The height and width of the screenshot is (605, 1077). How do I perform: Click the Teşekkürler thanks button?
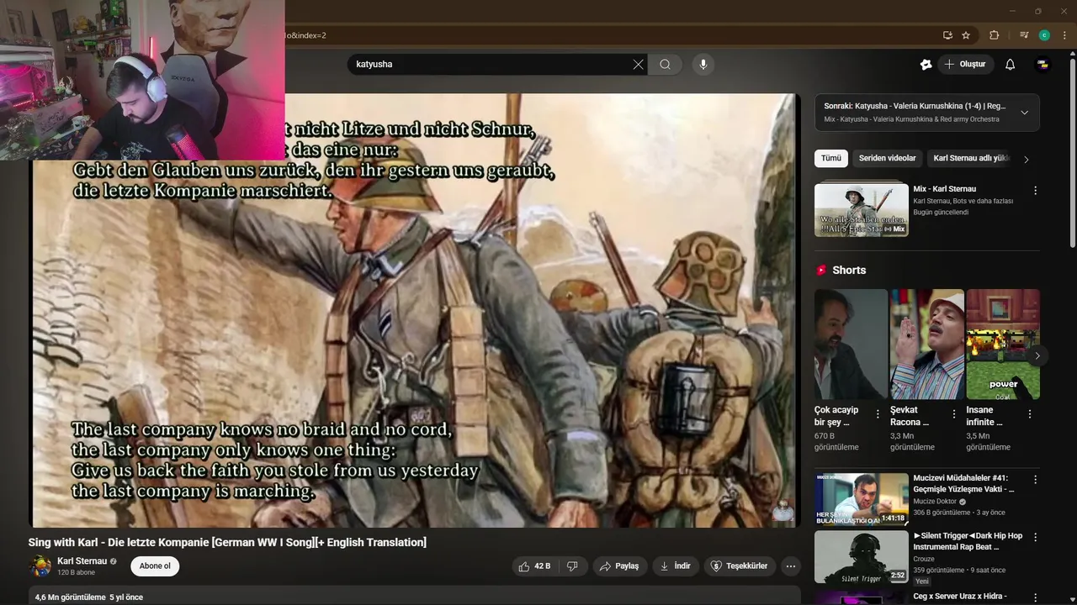(x=740, y=566)
